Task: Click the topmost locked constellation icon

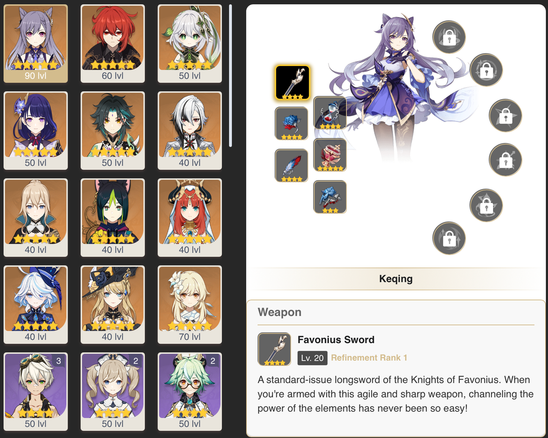Action: coord(449,37)
